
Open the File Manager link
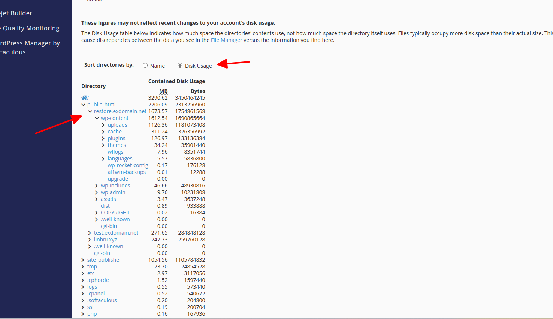point(226,40)
